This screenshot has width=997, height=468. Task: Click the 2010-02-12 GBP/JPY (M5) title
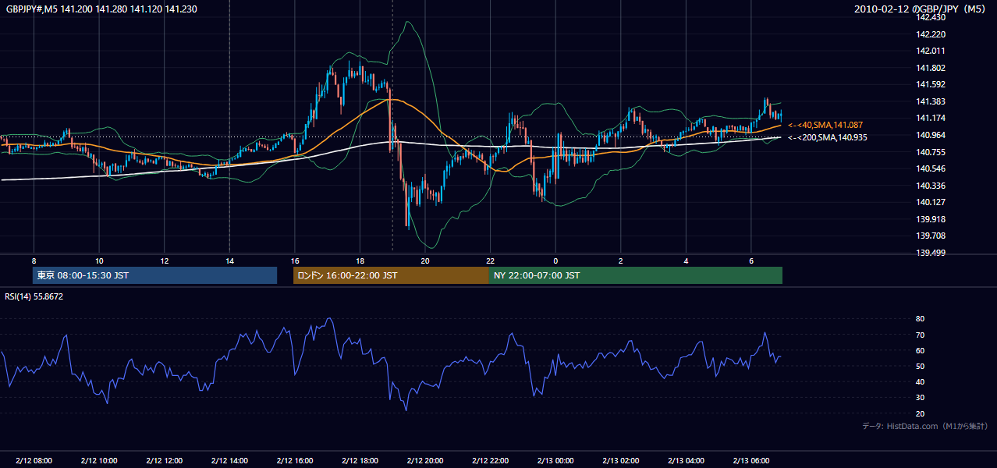click(x=921, y=9)
